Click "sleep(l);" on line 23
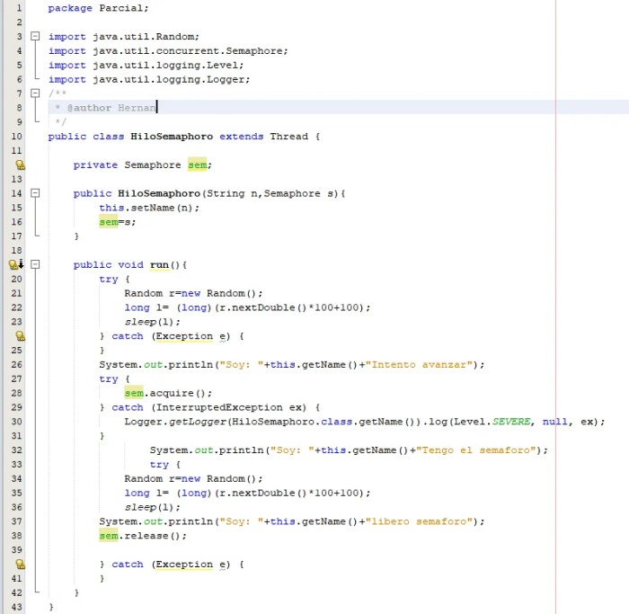 (153, 322)
